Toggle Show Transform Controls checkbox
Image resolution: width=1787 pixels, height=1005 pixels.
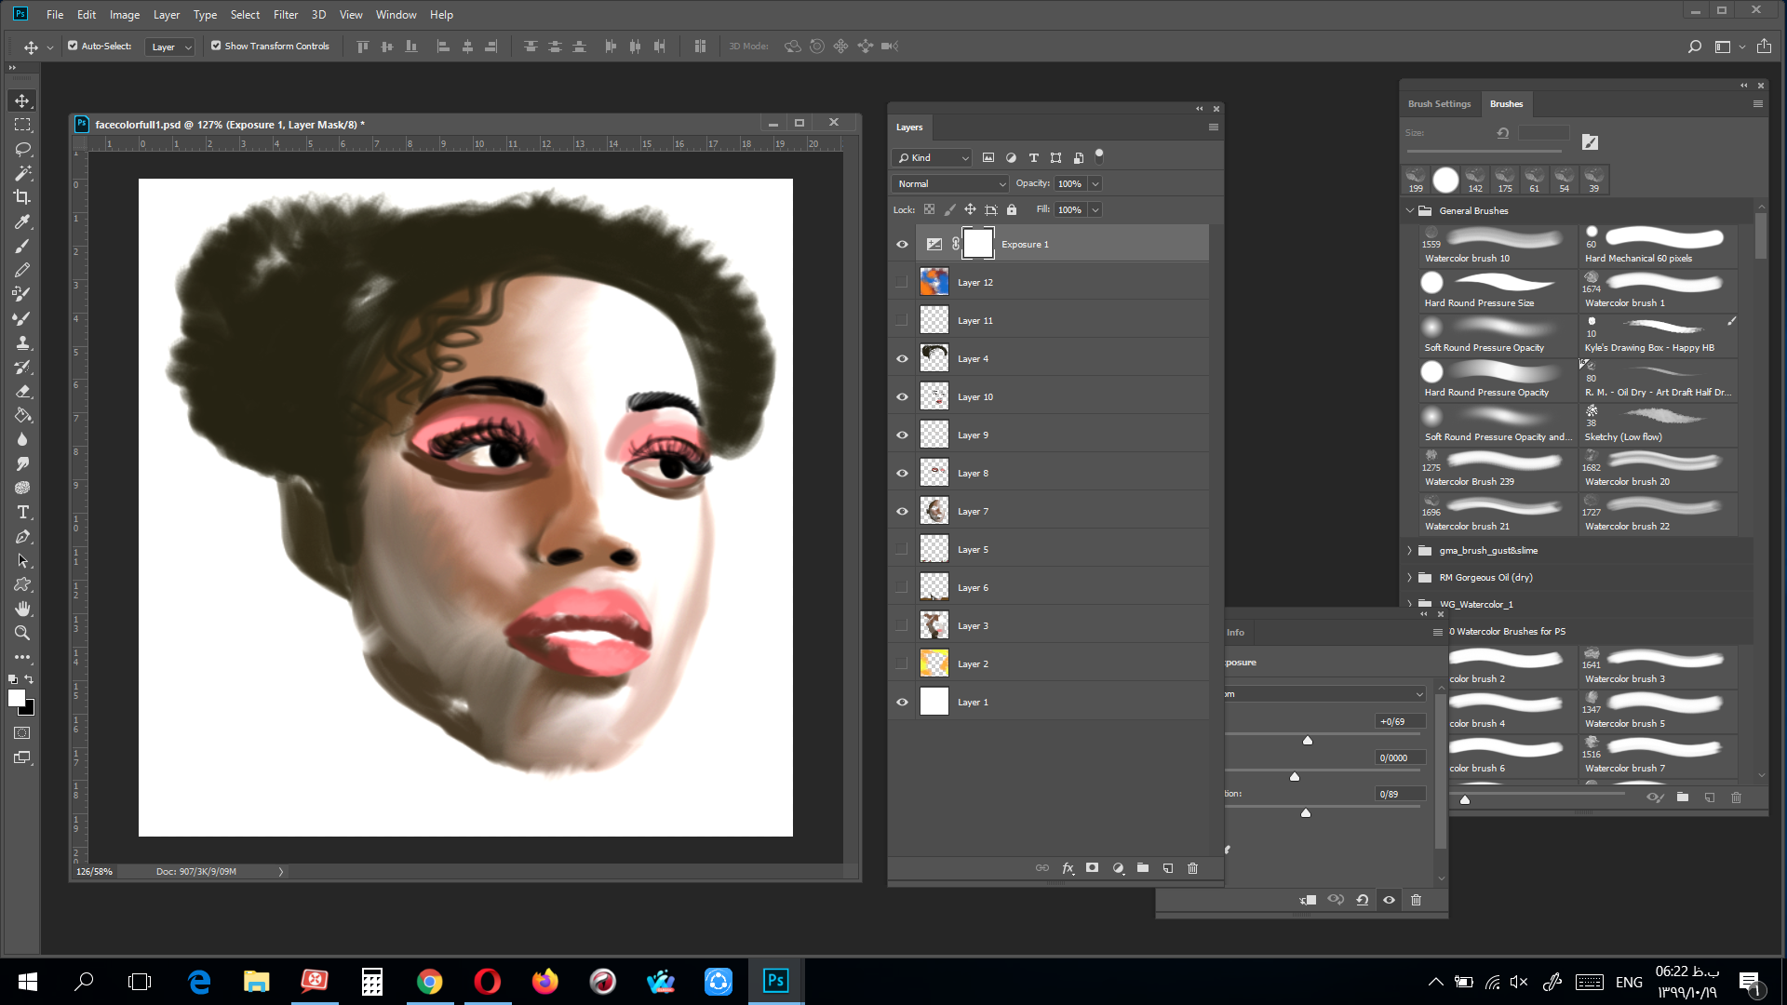click(x=216, y=46)
